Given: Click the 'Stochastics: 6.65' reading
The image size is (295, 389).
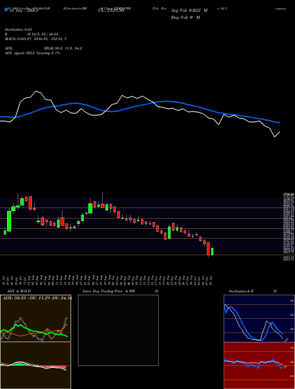Looking at the screenshot, I should point(18,29).
